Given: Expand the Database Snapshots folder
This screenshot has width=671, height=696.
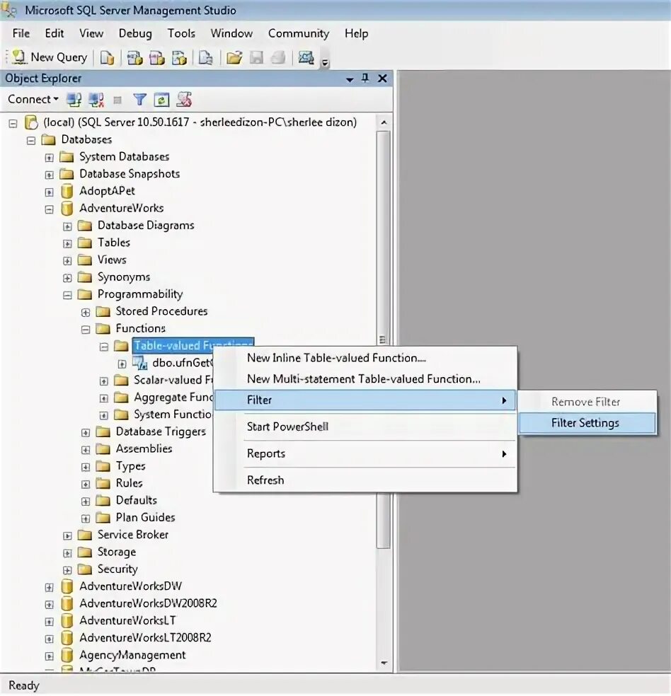Looking at the screenshot, I should (x=50, y=175).
